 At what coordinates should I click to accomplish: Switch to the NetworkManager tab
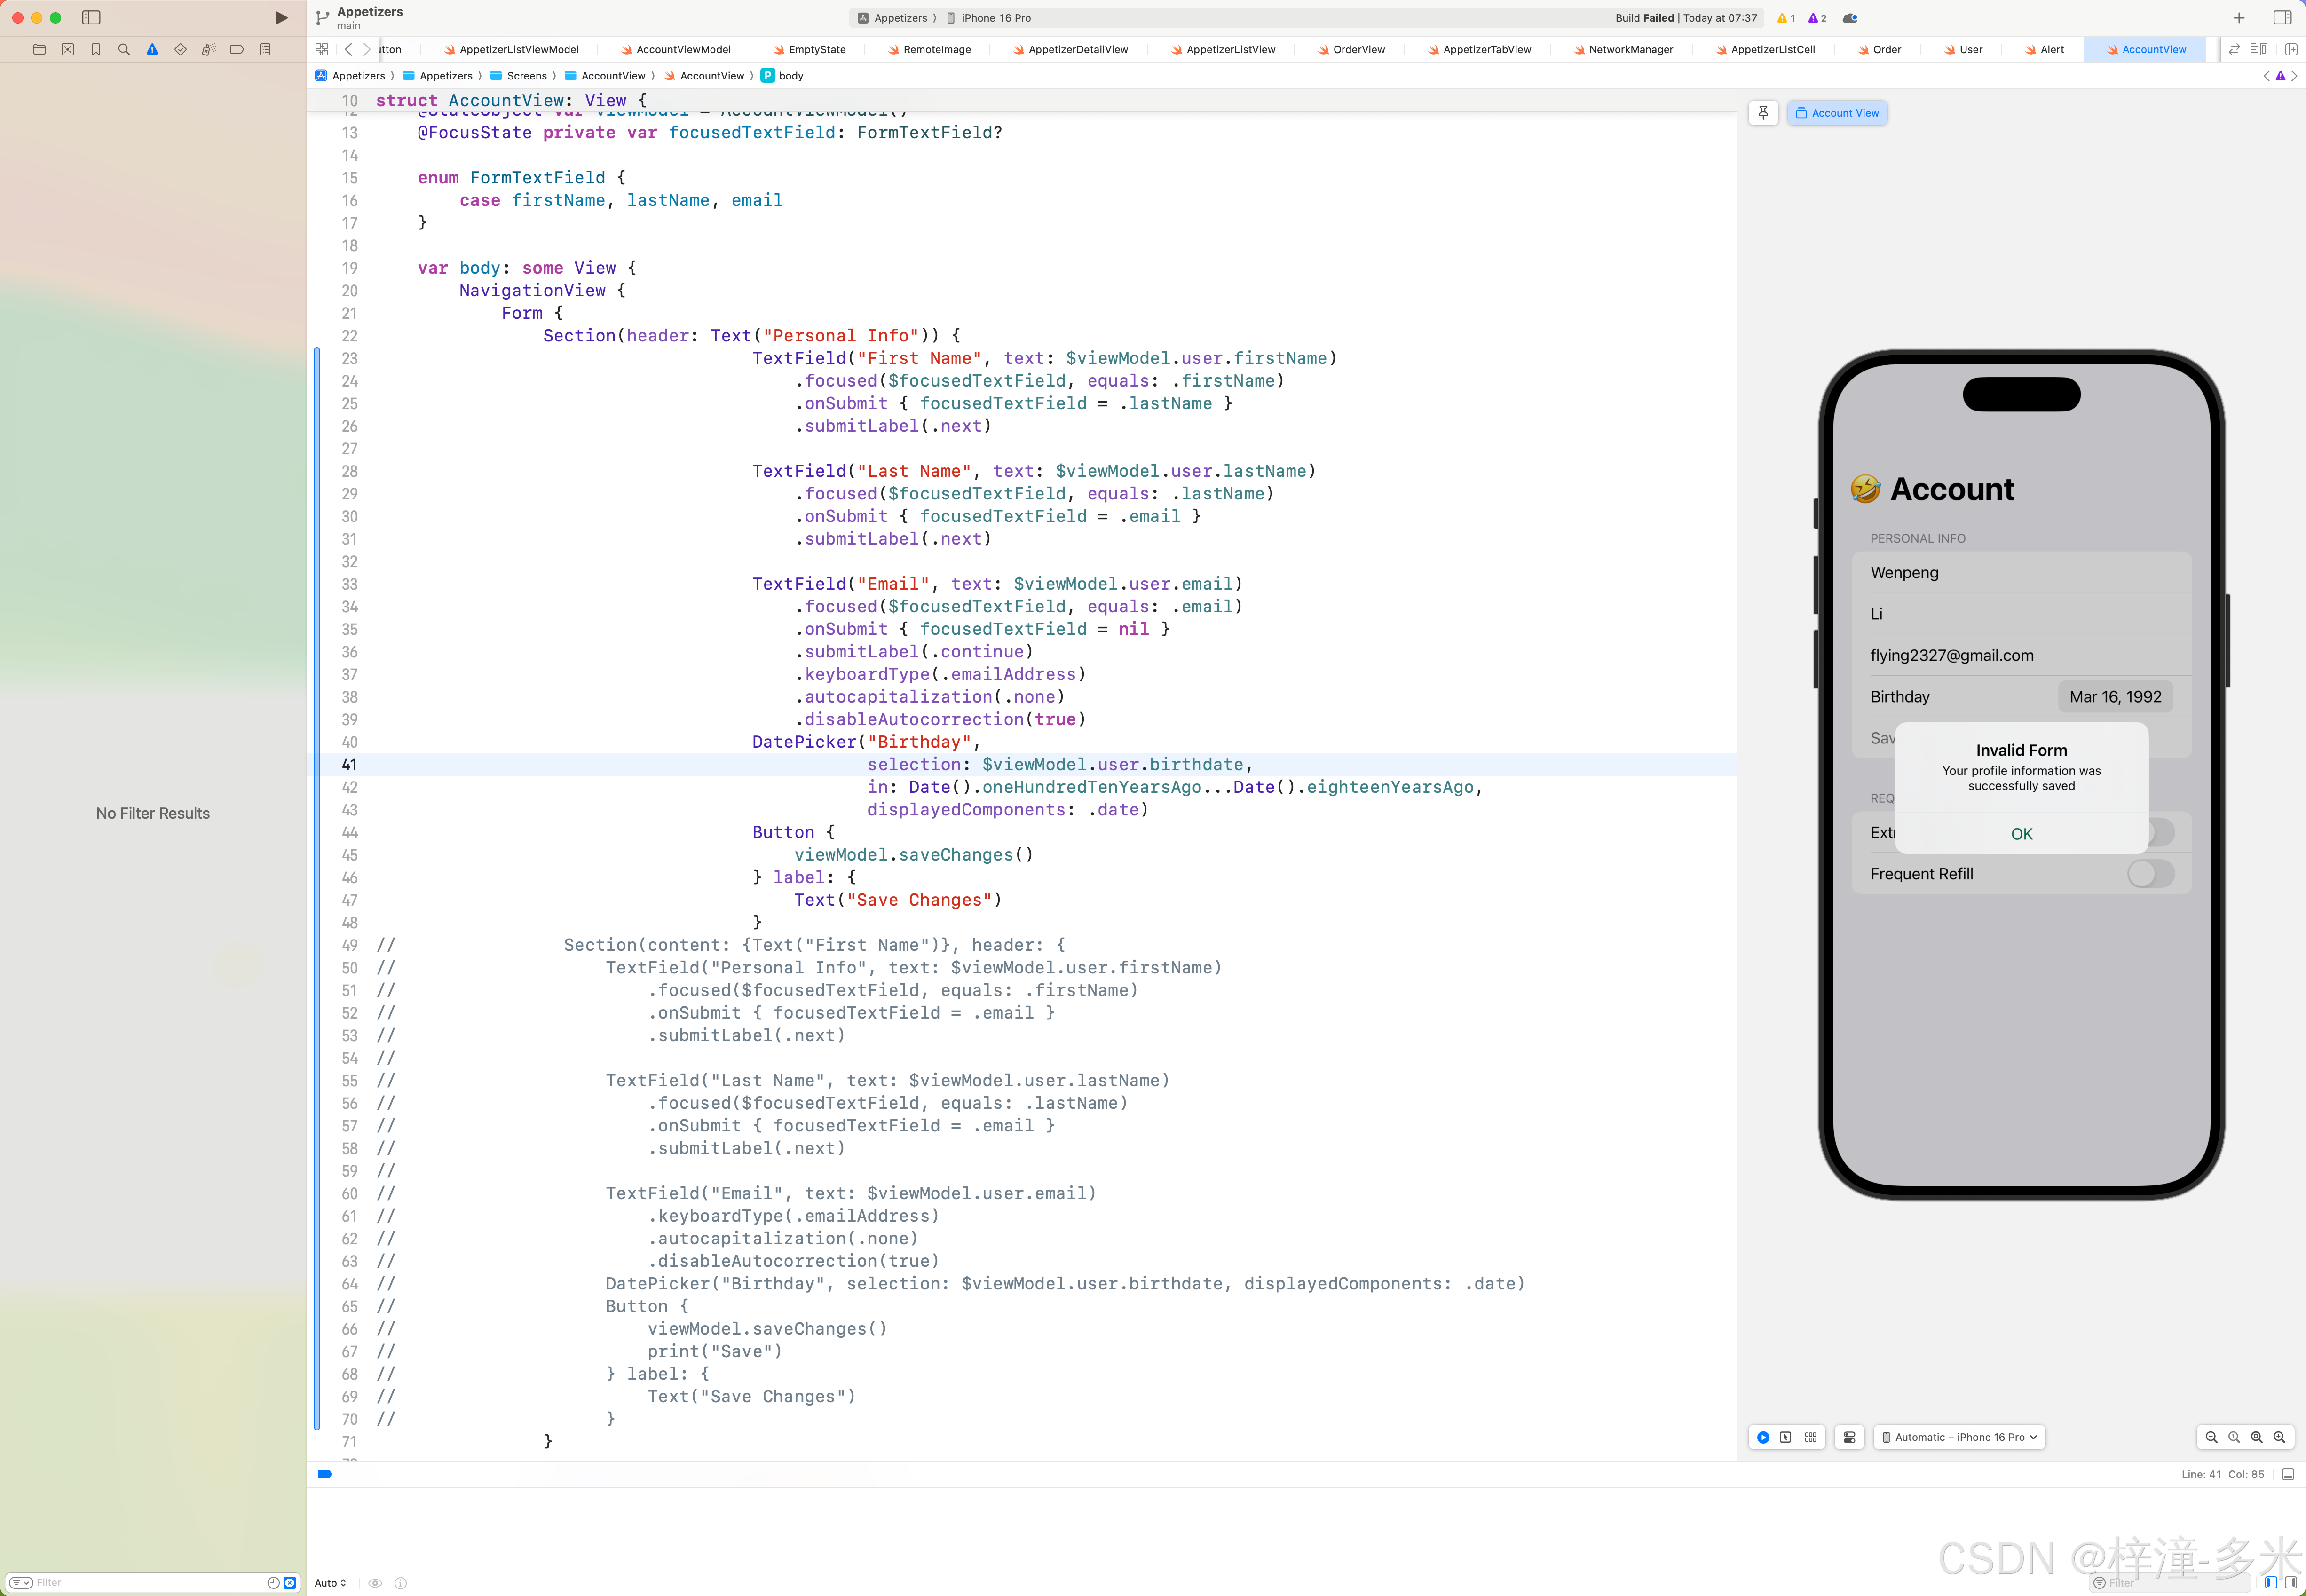coord(1630,49)
